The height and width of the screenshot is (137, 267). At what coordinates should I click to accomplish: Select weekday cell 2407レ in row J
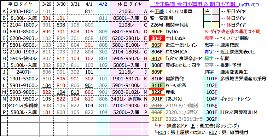[24, 72]
